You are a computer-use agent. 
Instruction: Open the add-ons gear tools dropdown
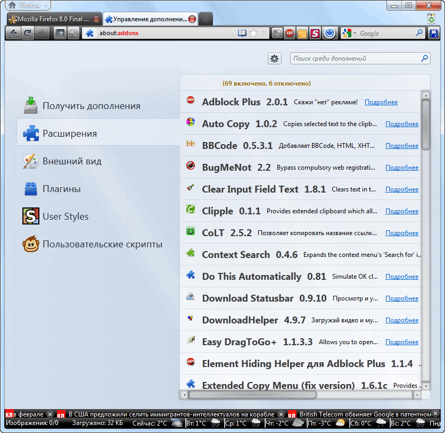tap(275, 59)
